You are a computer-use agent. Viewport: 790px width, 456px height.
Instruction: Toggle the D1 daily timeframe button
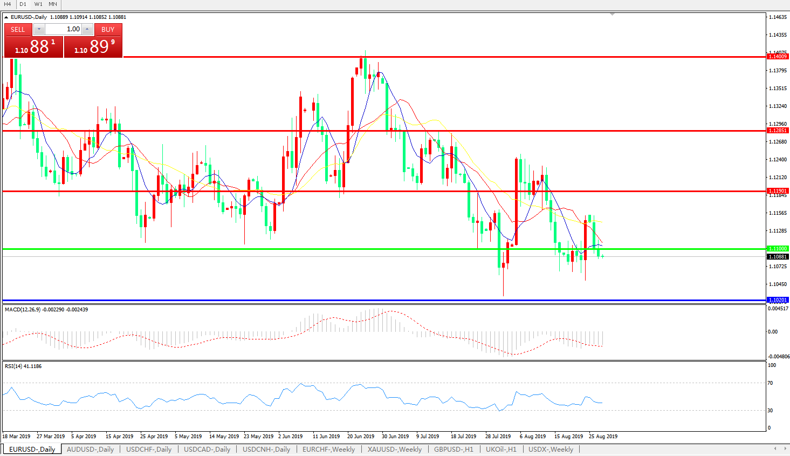tap(23, 4)
